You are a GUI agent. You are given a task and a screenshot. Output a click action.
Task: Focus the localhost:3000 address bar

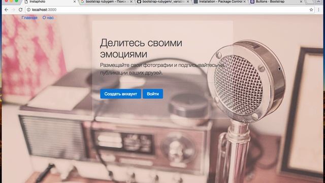tap(170, 10)
